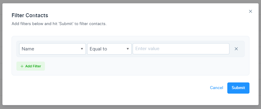The width and height of the screenshot is (261, 109).
Task: Click the arrow on the Name dropdown
Action: pos(82,49)
